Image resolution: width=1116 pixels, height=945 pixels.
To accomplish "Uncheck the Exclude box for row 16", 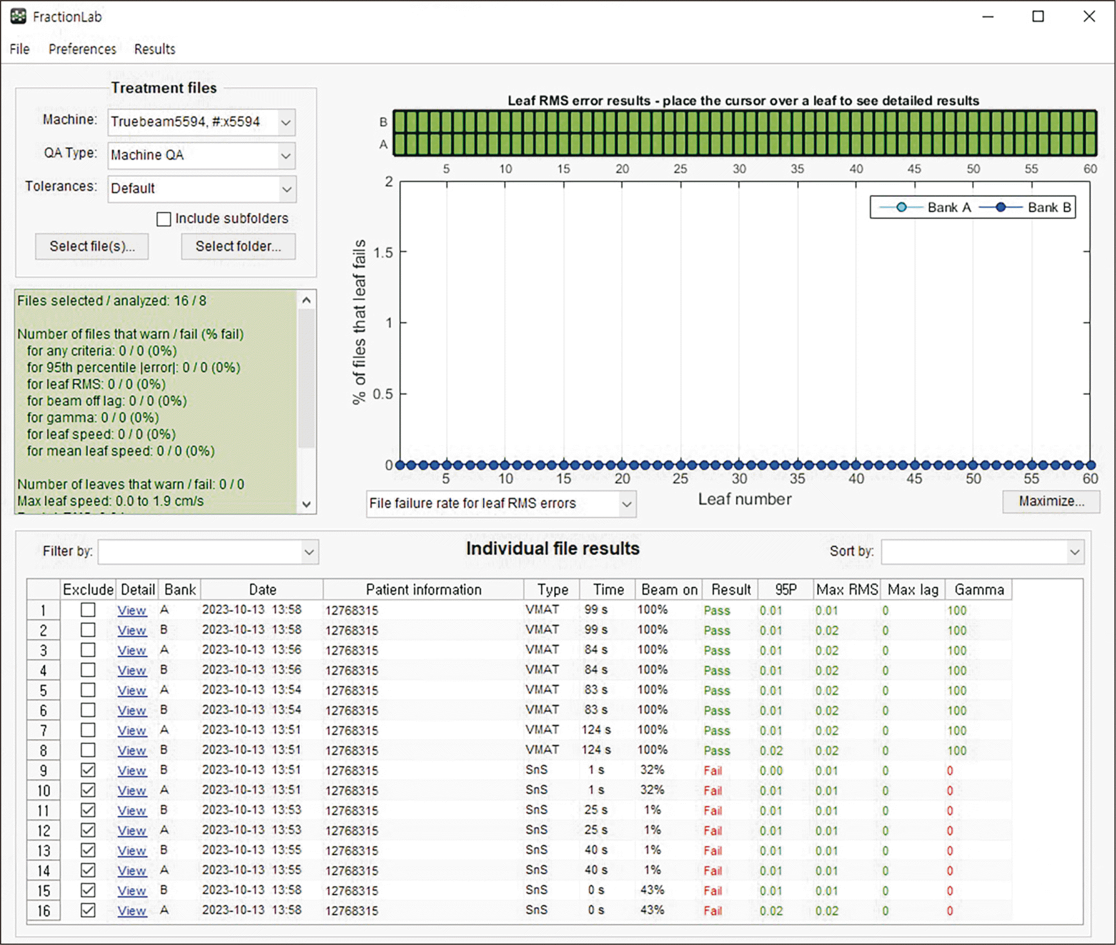I will 88,910.
